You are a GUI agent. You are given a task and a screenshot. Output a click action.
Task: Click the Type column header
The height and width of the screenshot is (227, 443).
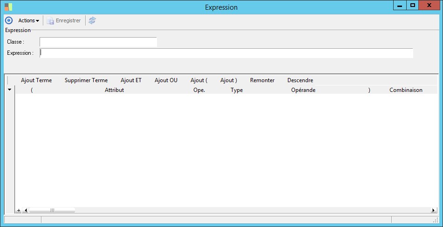pos(237,90)
